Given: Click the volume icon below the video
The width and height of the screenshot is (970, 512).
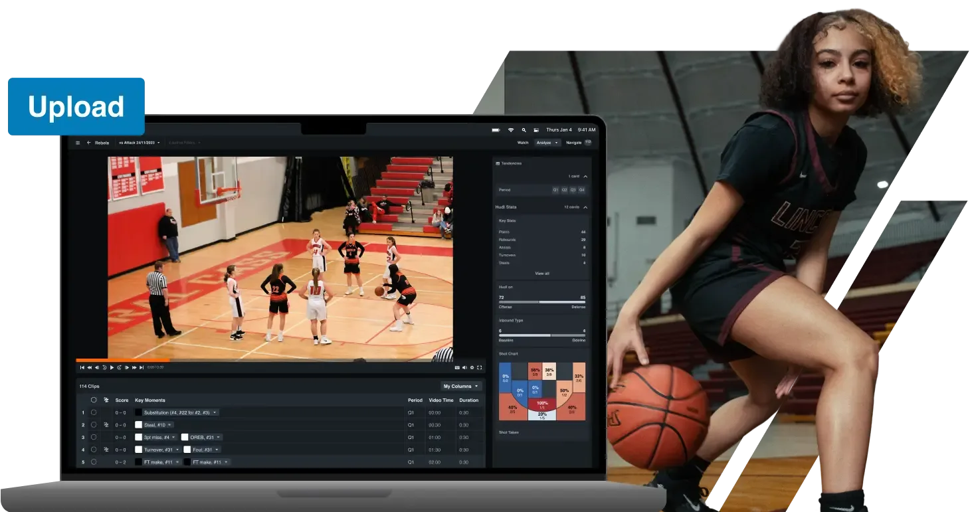Looking at the screenshot, I should coord(464,367).
